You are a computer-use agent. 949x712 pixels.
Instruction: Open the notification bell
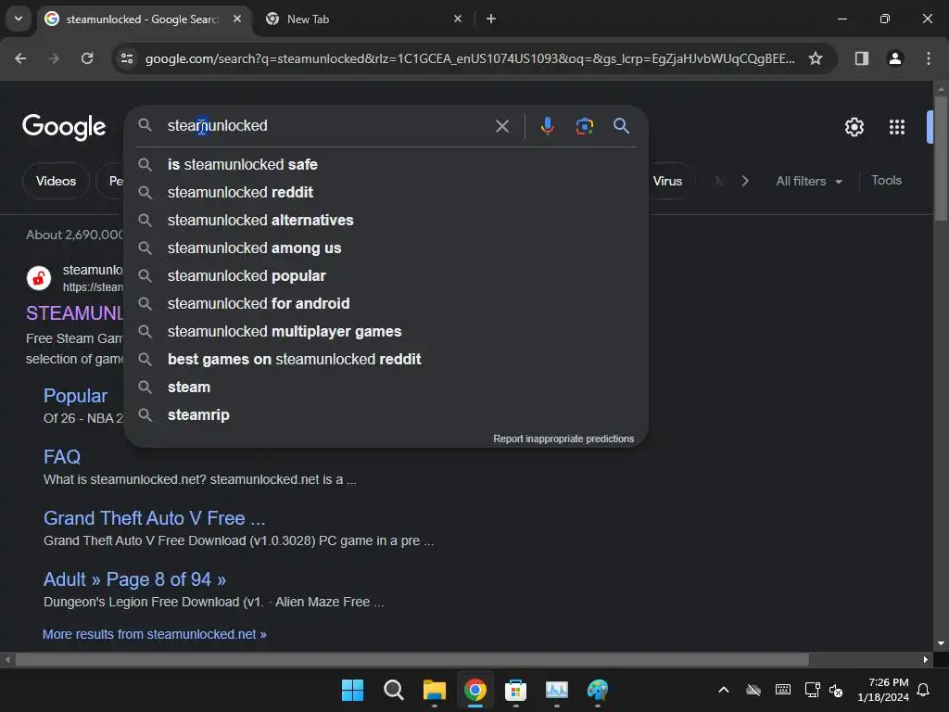point(924,690)
